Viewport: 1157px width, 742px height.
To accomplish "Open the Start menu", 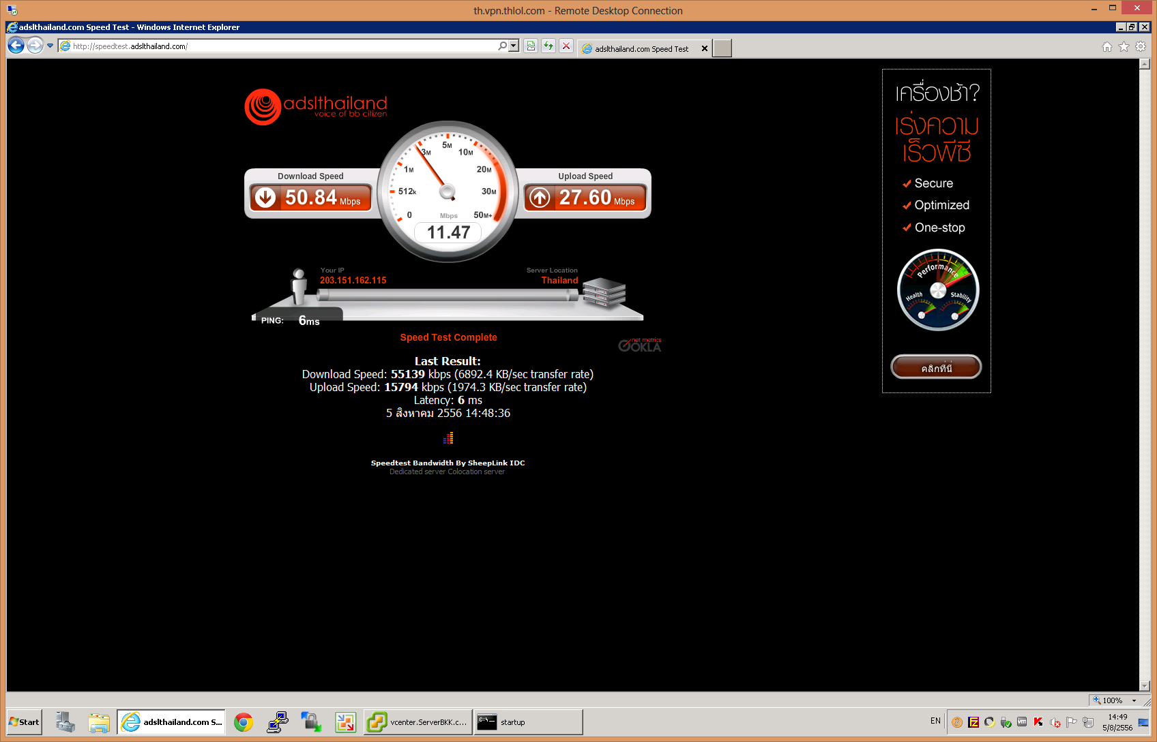I will tap(25, 722).
